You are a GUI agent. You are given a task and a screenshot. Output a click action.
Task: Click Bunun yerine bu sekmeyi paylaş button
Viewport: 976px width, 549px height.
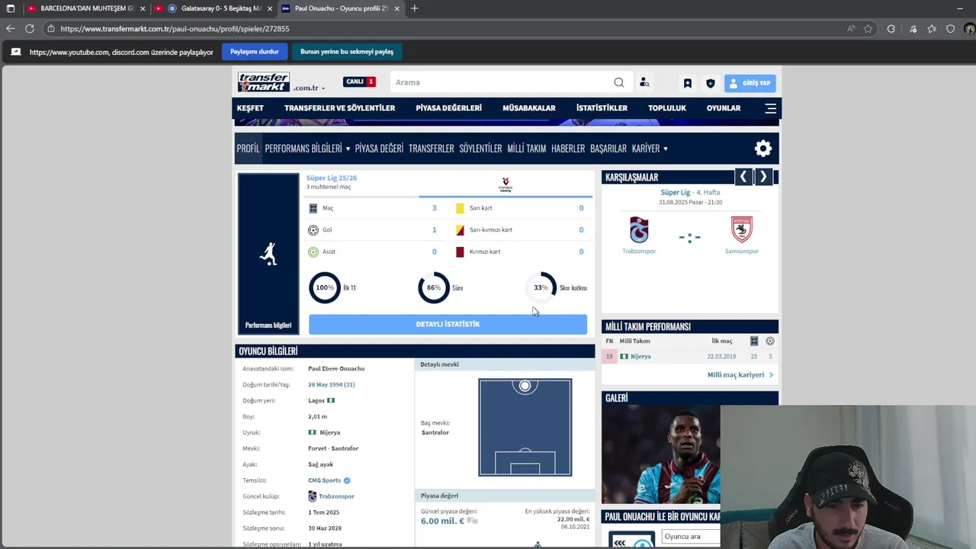(x=347, y=52)
